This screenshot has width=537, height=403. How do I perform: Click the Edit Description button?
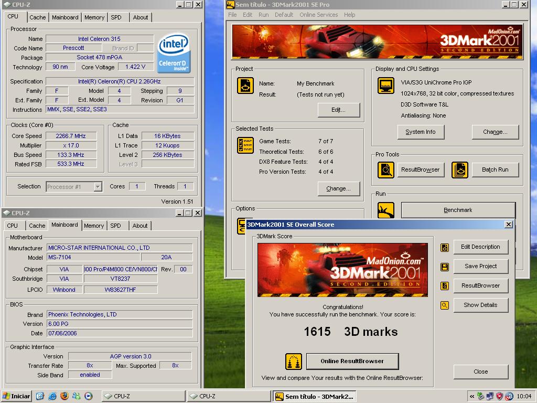(x=480, y=247)
